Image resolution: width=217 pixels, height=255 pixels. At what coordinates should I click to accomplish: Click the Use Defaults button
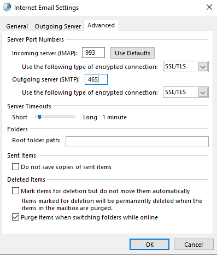pyautogui.click(x=132, y=53)
